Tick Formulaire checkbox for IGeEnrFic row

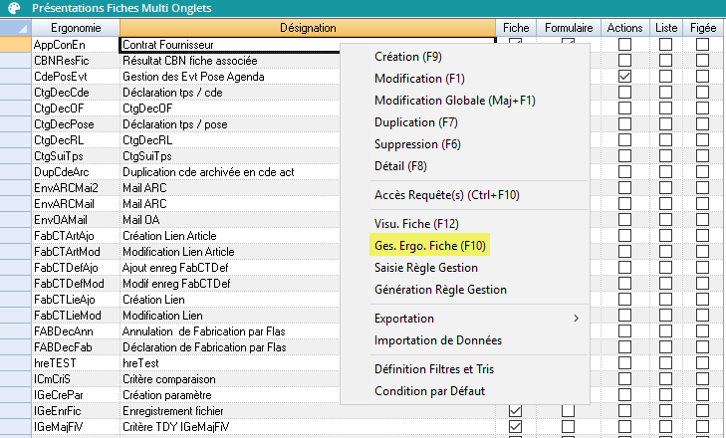(x=568, y=411)
